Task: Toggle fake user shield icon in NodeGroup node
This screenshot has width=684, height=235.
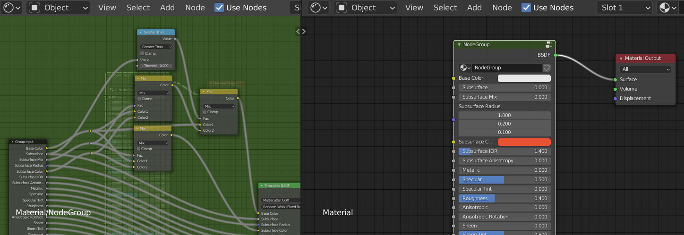Action: point(547,67)
